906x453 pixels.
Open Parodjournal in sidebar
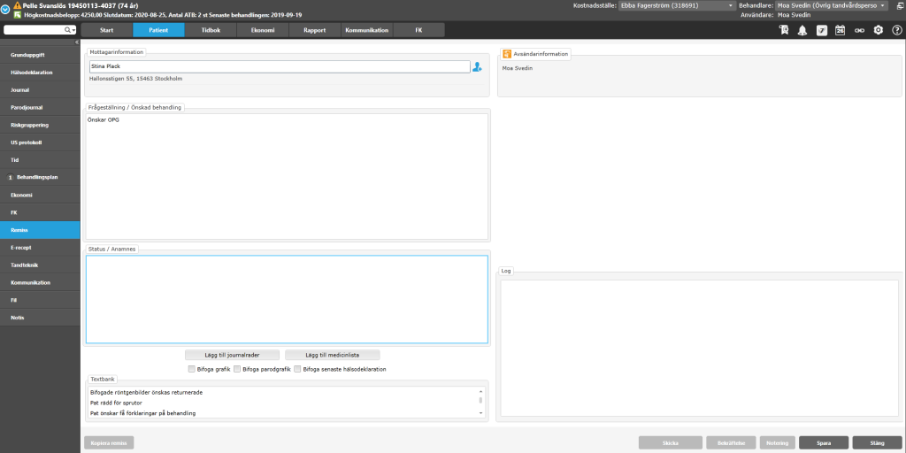click(40, 107)
